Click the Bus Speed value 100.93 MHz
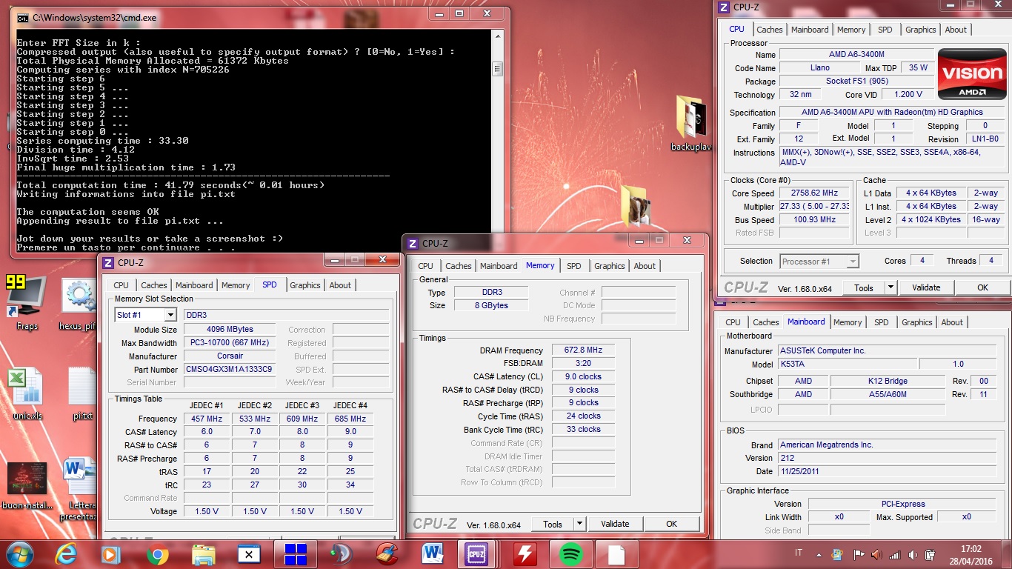 [813, 219]
